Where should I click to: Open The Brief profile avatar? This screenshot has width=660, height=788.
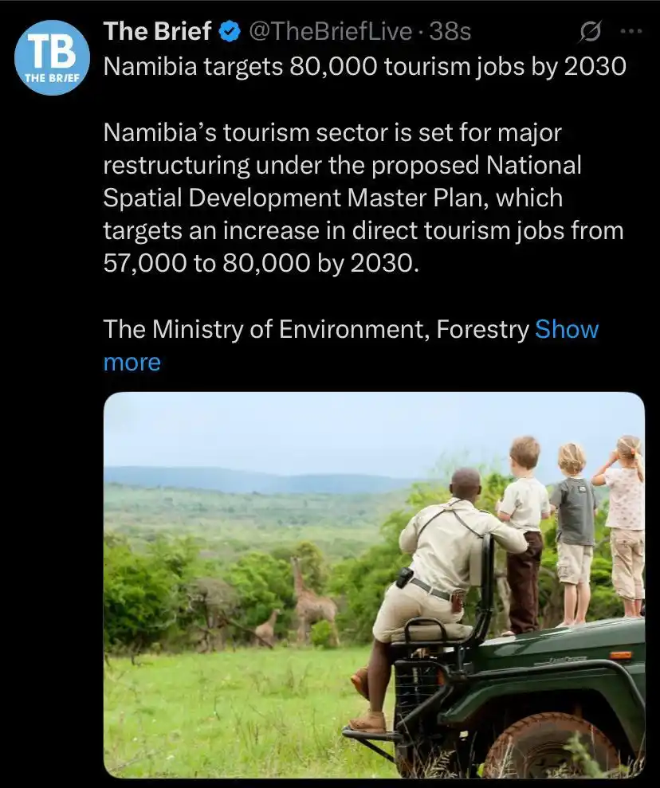click(x=53, y=57)
